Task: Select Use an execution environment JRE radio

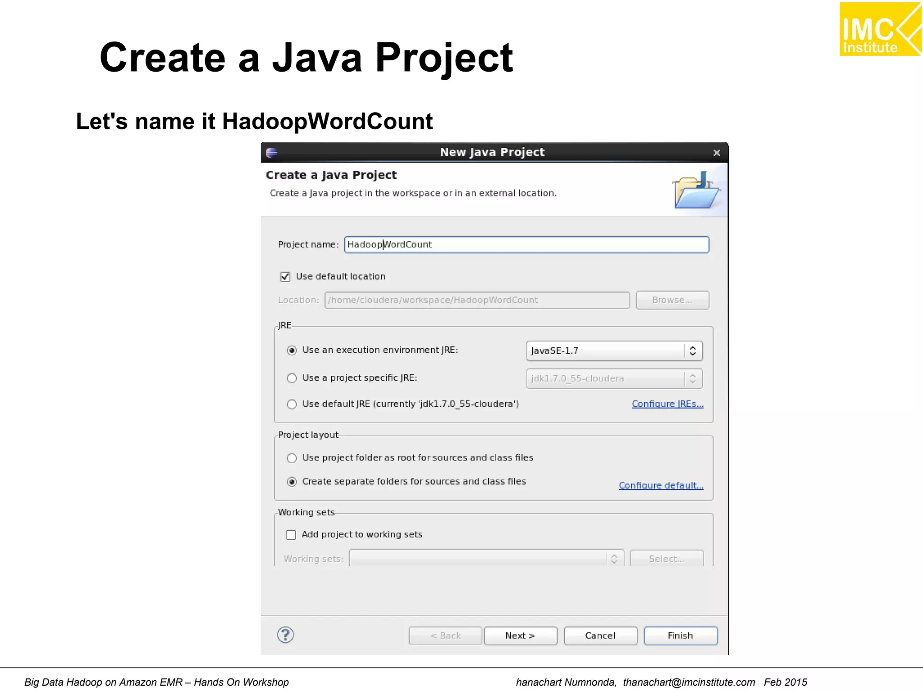Action: pos(292,351)
